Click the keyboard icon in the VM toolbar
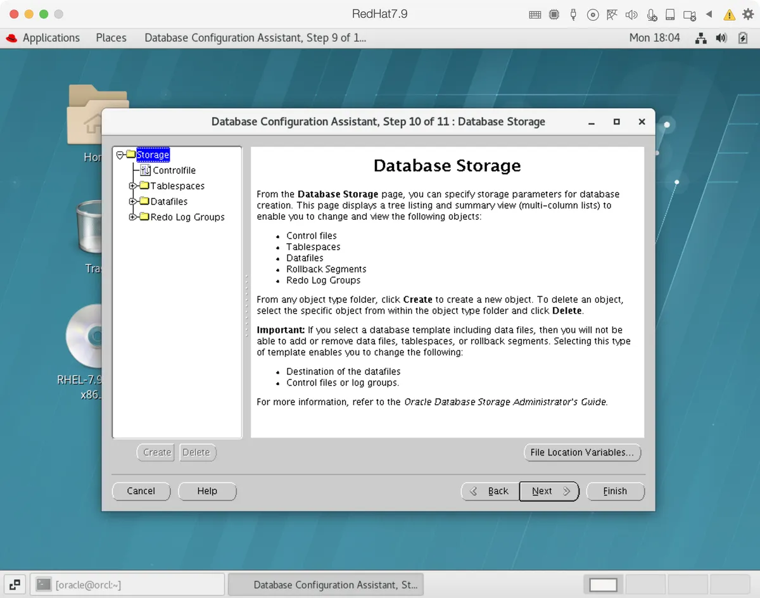The height and width of the screenshot is (598, 760). [x=535, y=14]
